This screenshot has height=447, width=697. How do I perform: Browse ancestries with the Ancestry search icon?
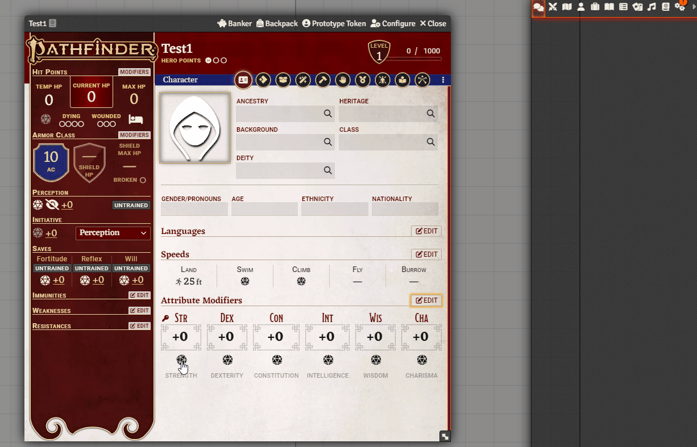point(328,114)
